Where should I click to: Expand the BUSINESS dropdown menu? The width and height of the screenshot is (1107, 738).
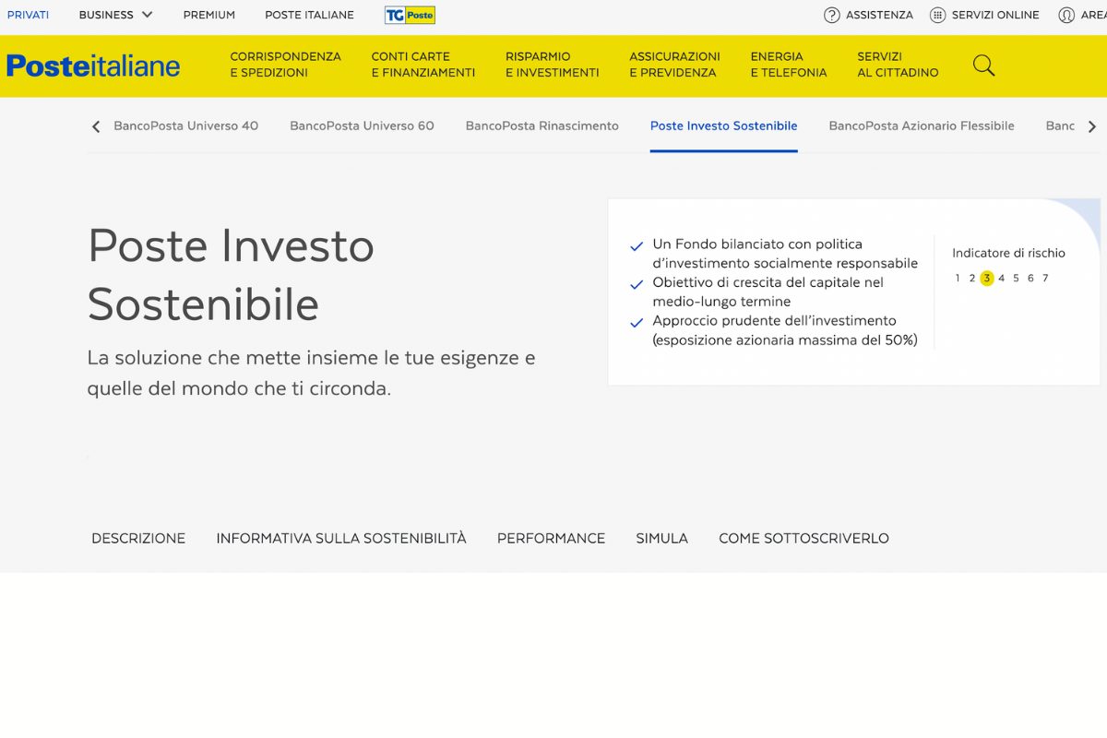coord(114,15)
